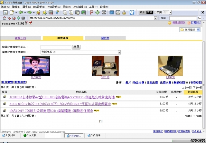Click the pushpin toolbar icon
206x143 pixels.
(57, 13)
